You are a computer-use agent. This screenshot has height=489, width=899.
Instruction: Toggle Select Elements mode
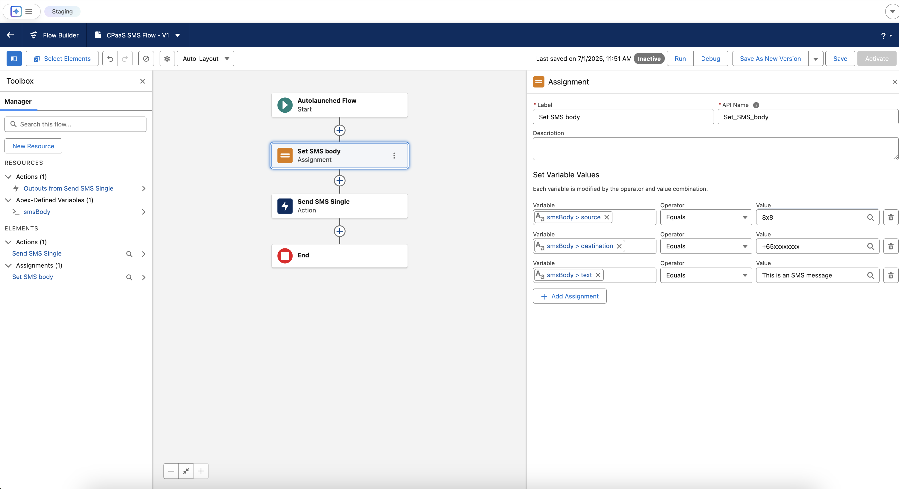coord(62,59)
